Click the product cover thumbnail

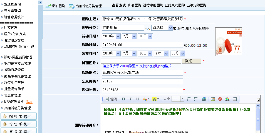[x=229, y=42]
